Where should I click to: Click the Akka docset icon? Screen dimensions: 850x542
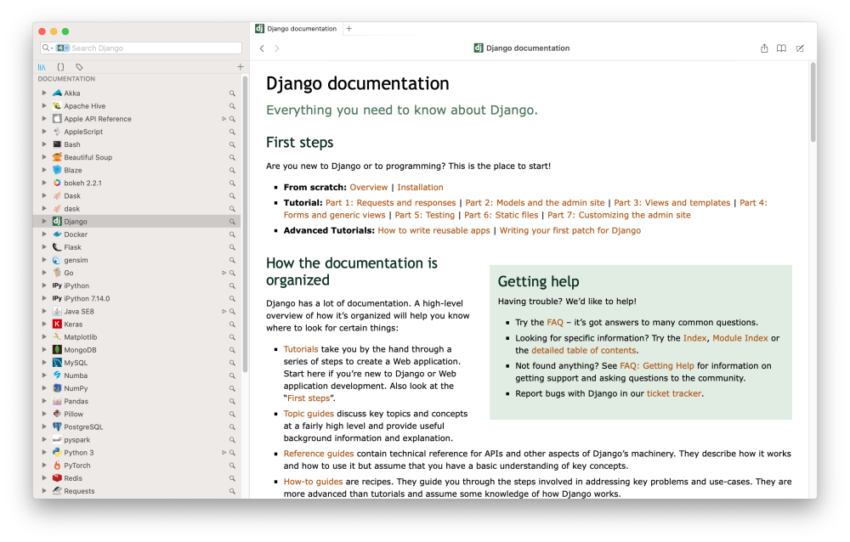pos(57,93)
